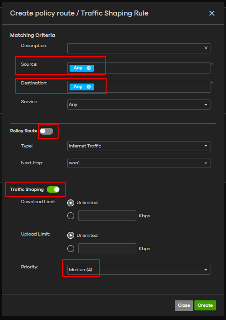
Task: Select Unlimited for Download Limit
Action: 71,203
